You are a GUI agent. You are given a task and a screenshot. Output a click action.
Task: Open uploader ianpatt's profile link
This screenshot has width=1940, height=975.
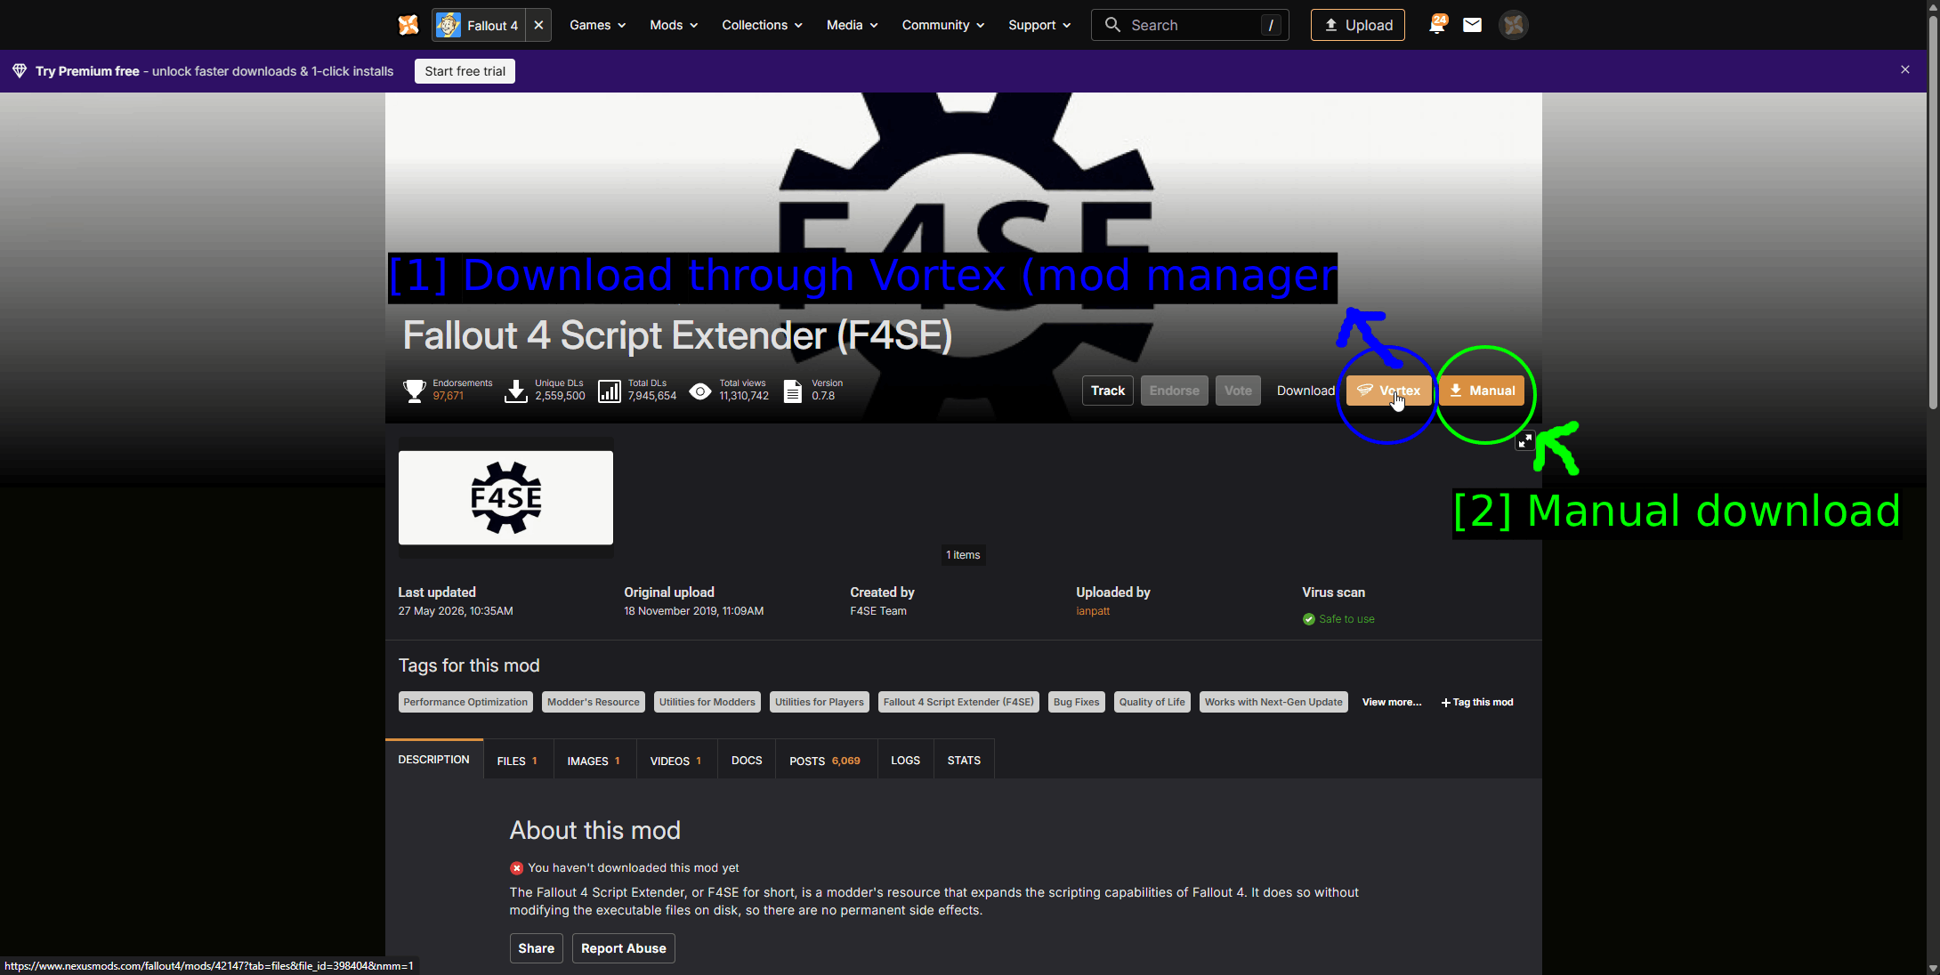coord(1093,611)
